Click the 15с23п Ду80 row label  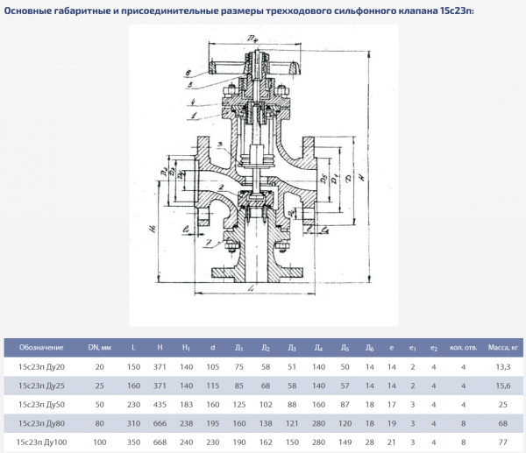[42, 423]
